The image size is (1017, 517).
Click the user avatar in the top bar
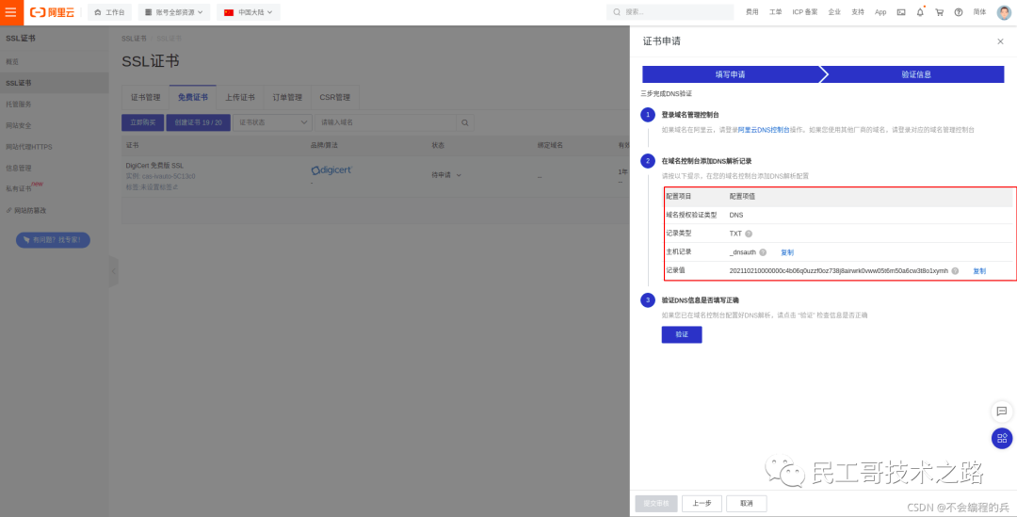[x=1004, y=12]
